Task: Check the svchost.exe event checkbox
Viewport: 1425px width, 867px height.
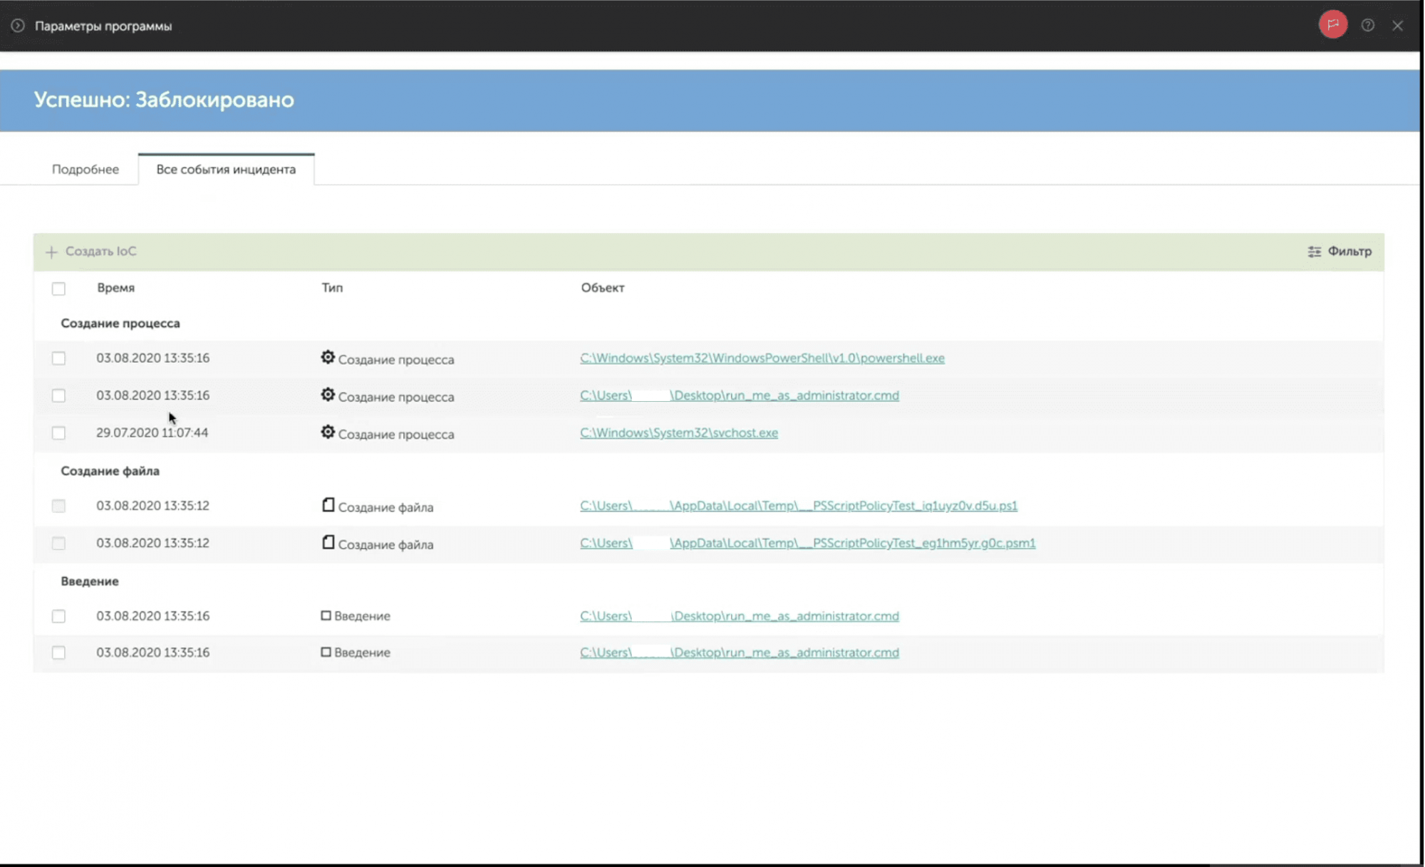Action: [x=58, y=433]
